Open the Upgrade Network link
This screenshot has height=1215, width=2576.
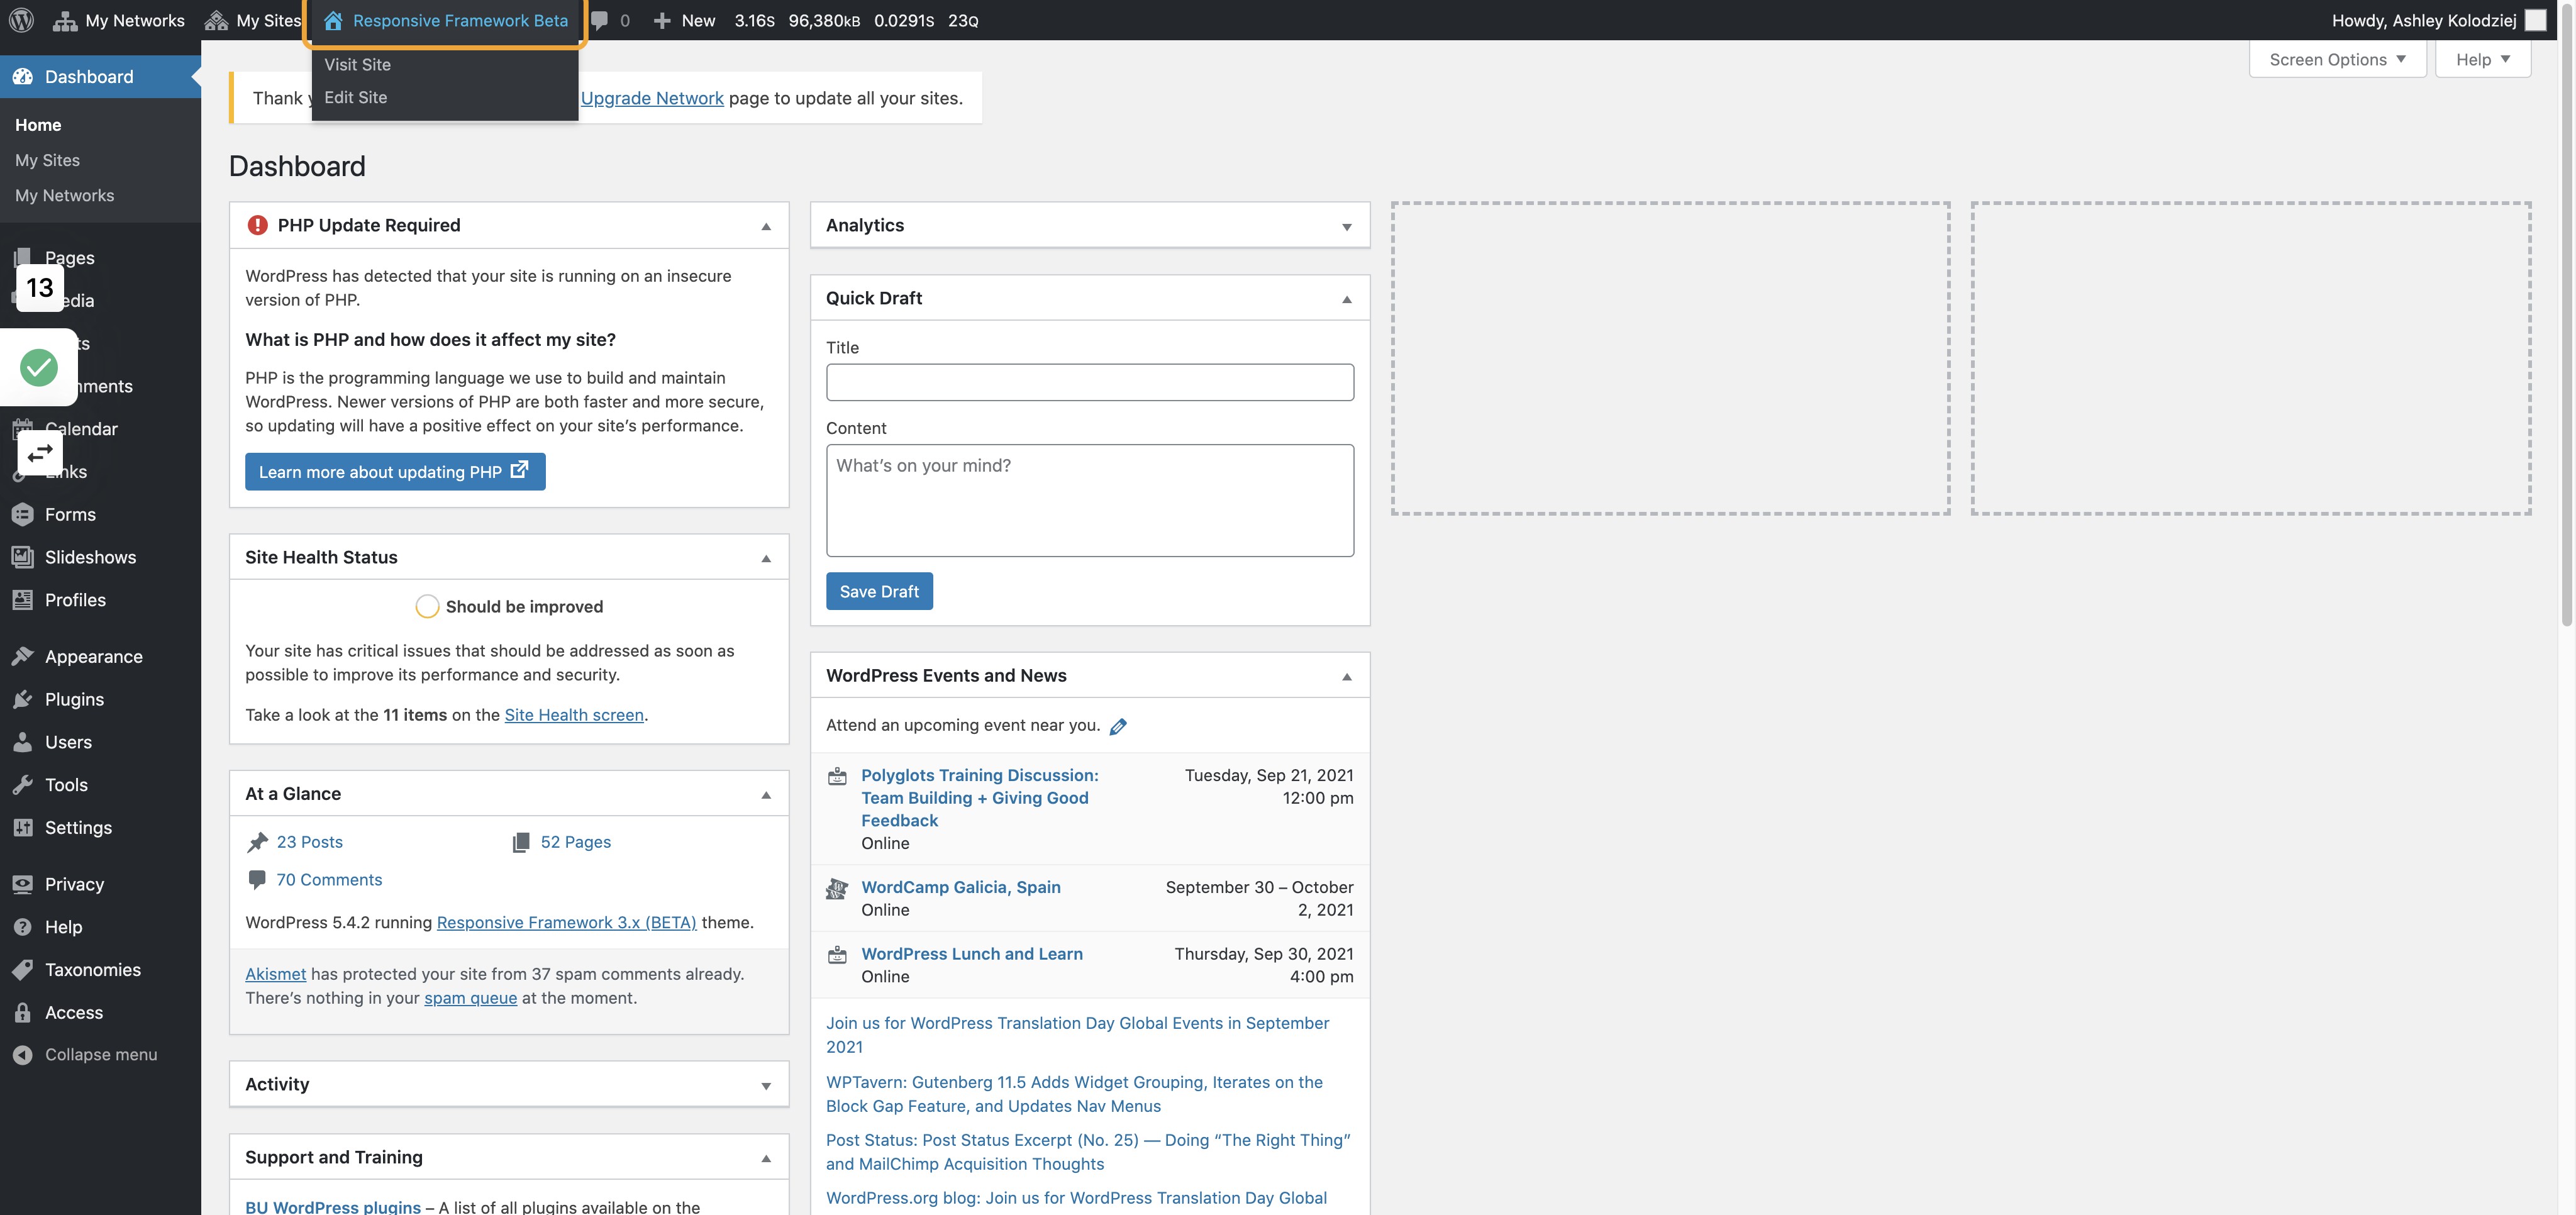(652, 98)
